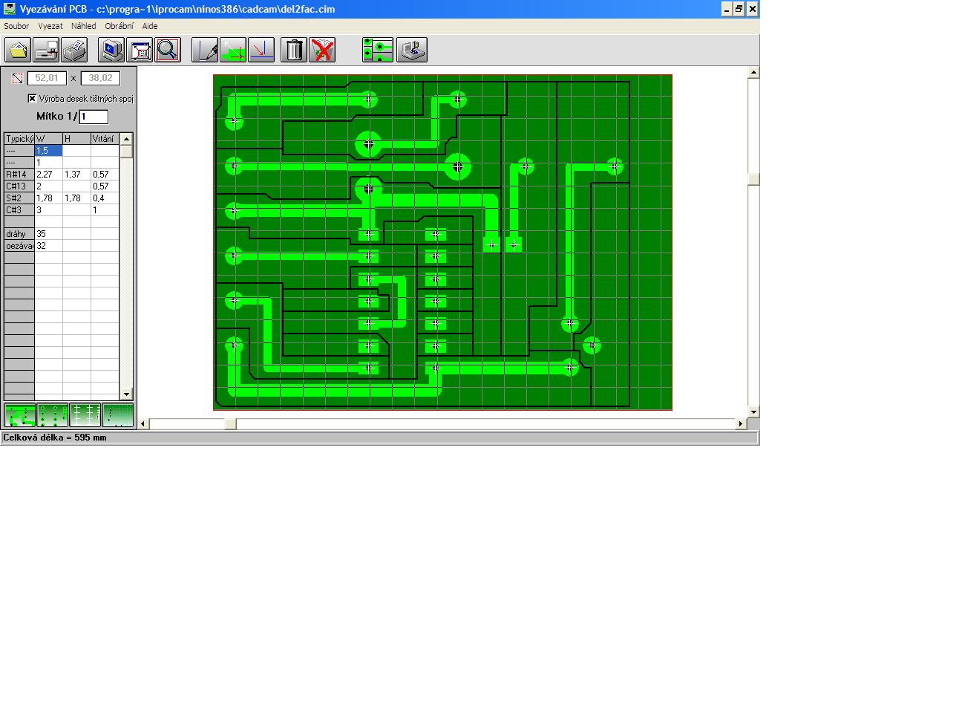The width and height of the screenshot is (962, 722).
Task: Open the Soubor menu
Action: [x=16, y=26]
